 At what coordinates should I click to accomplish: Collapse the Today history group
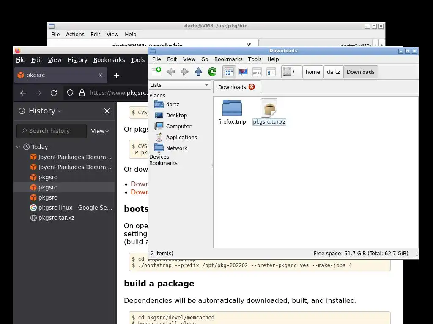coord(18,147)
